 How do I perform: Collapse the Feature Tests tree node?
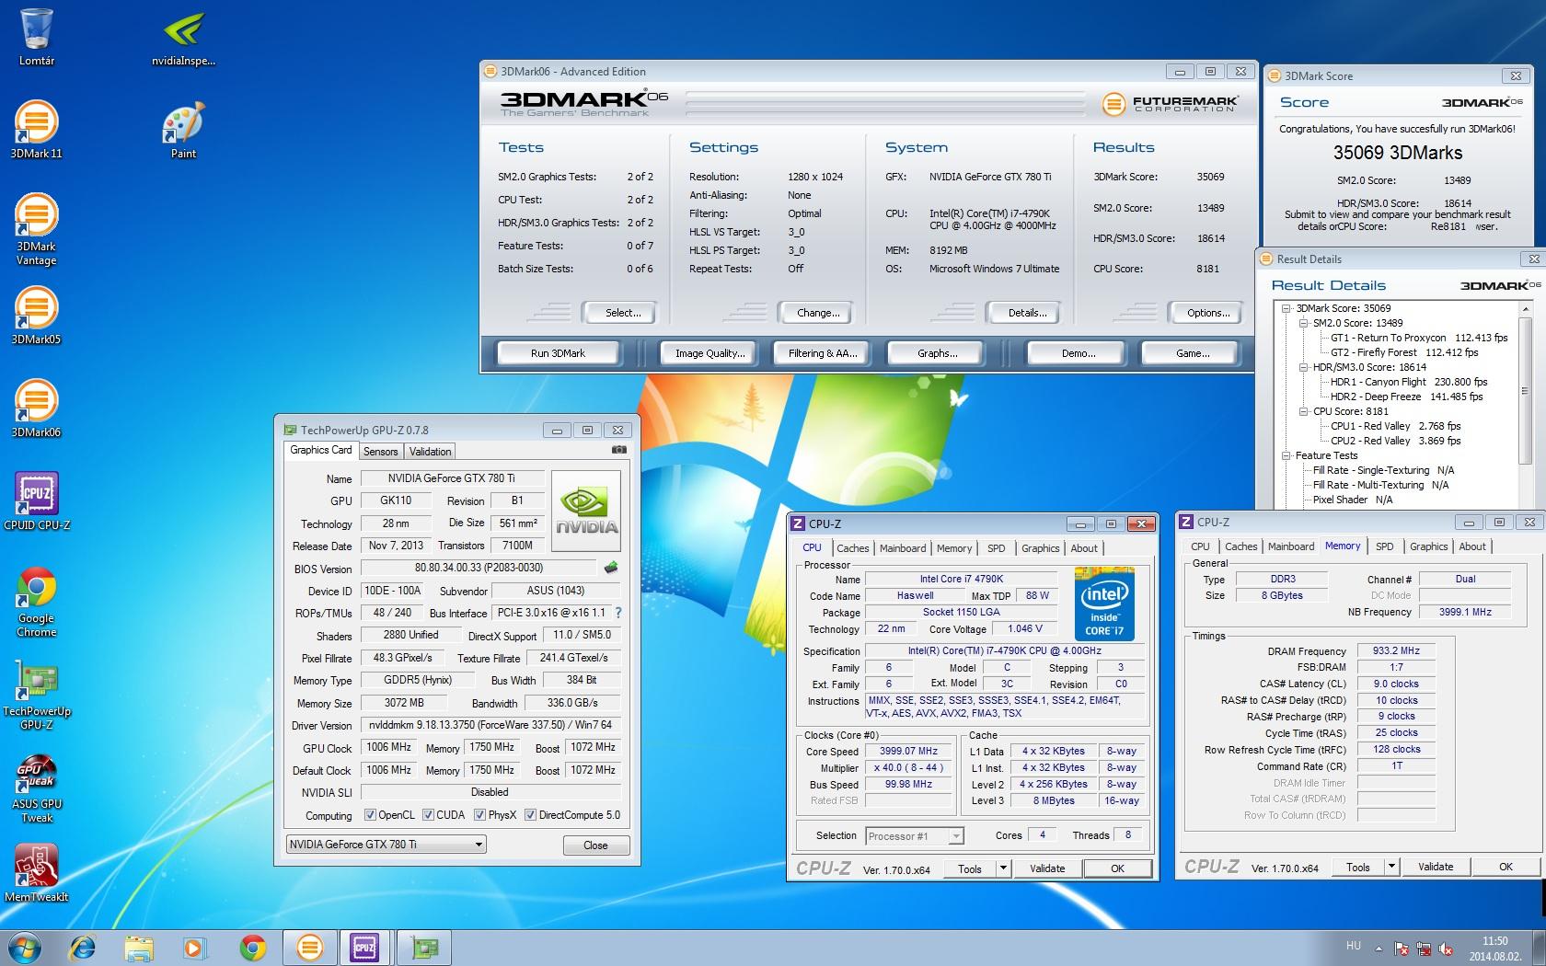point(1286,455)
